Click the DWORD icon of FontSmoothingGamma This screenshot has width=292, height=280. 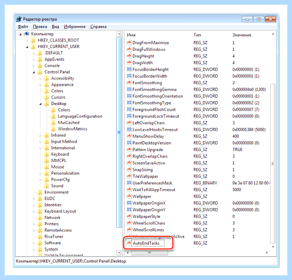point(129,89)
